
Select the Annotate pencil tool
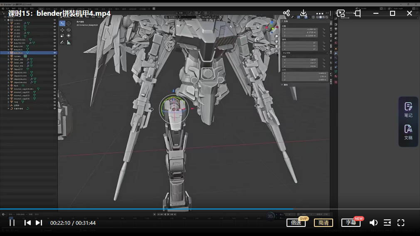pos(62,42)
